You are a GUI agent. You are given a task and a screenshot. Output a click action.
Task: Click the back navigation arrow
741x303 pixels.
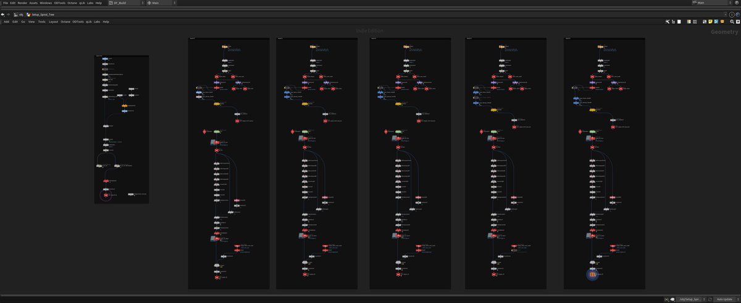tap(2, 14)
